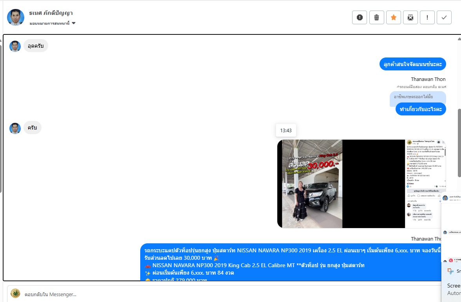This screenshot has width=461, height=302.
Task: Delete conversation using the trash icon
Action: pos(376,18)
